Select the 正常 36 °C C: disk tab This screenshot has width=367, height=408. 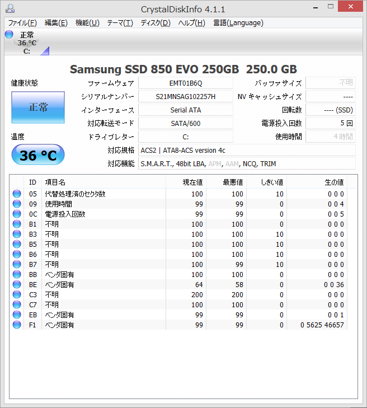27,43
